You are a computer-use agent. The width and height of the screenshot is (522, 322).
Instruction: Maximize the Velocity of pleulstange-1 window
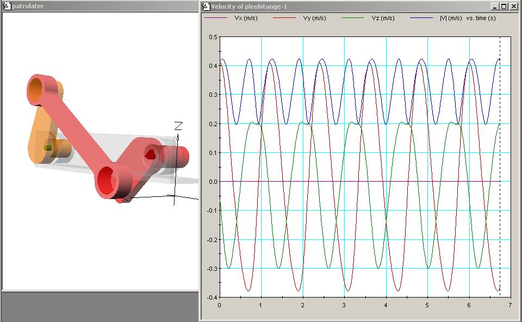[504, 7]
